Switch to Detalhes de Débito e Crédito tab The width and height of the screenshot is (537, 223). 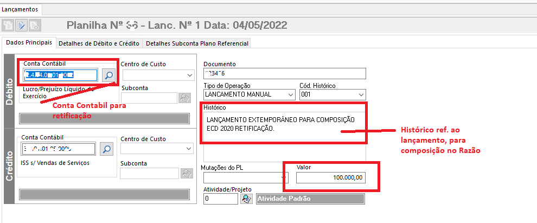click(99, 43)
